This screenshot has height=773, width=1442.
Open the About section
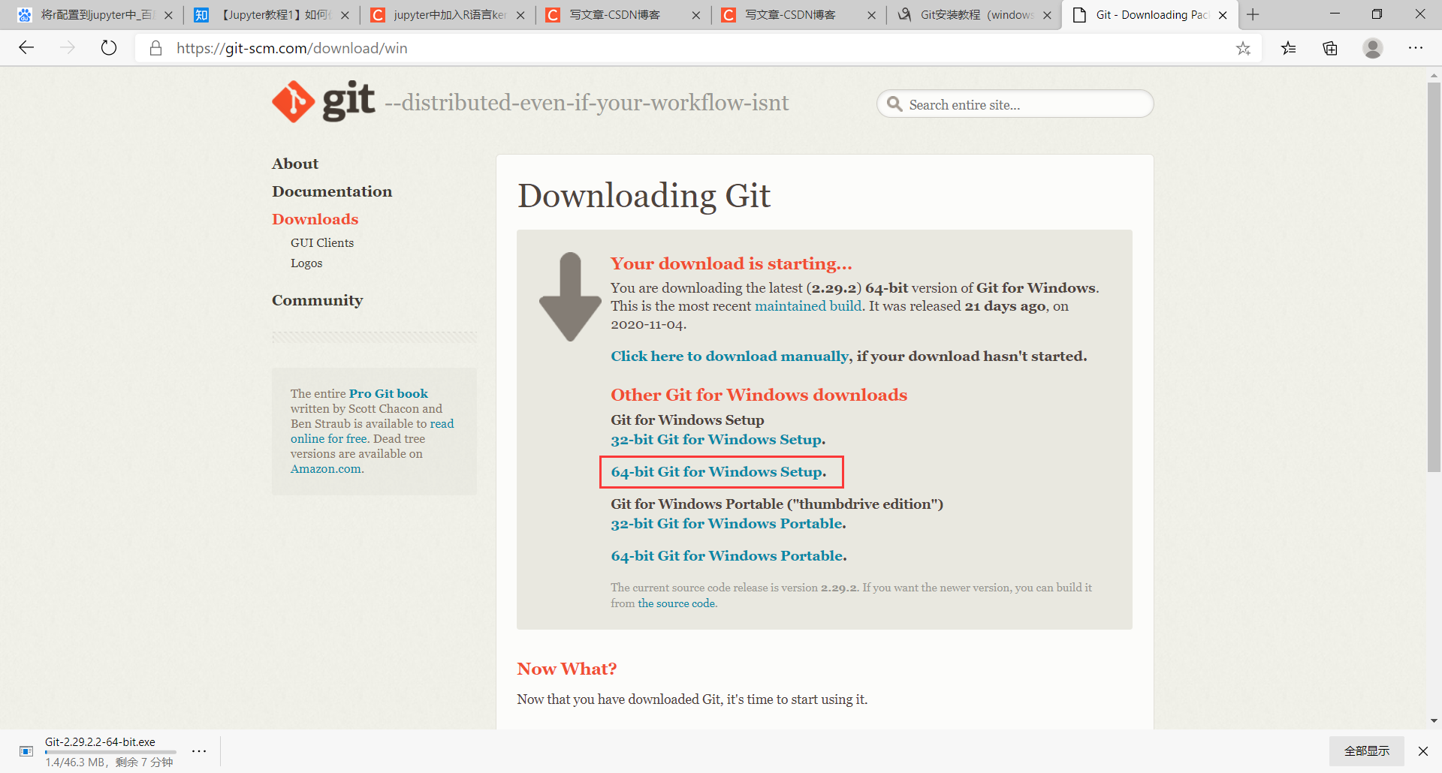(x=295, y=164)
